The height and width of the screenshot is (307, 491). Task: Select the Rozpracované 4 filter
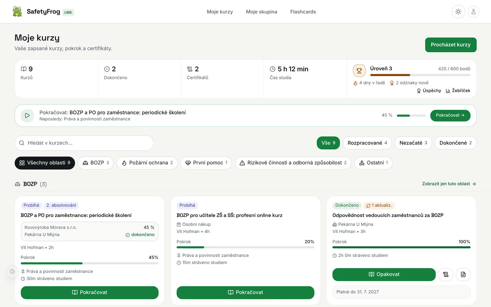[367, 143]
